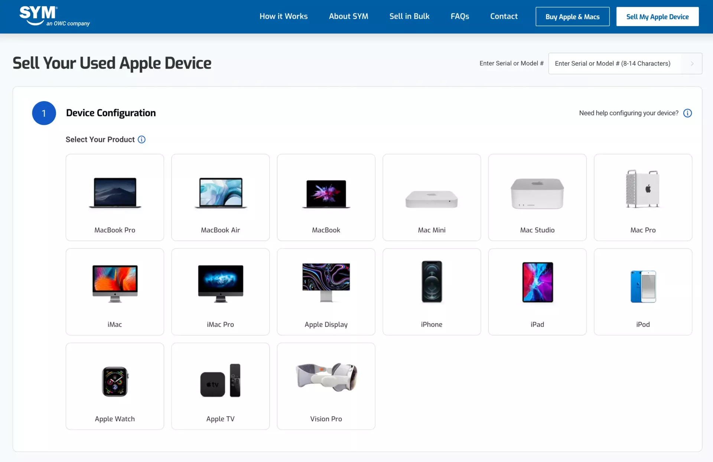
Task: Click the Apple Display label text
Action: point(326,325)
